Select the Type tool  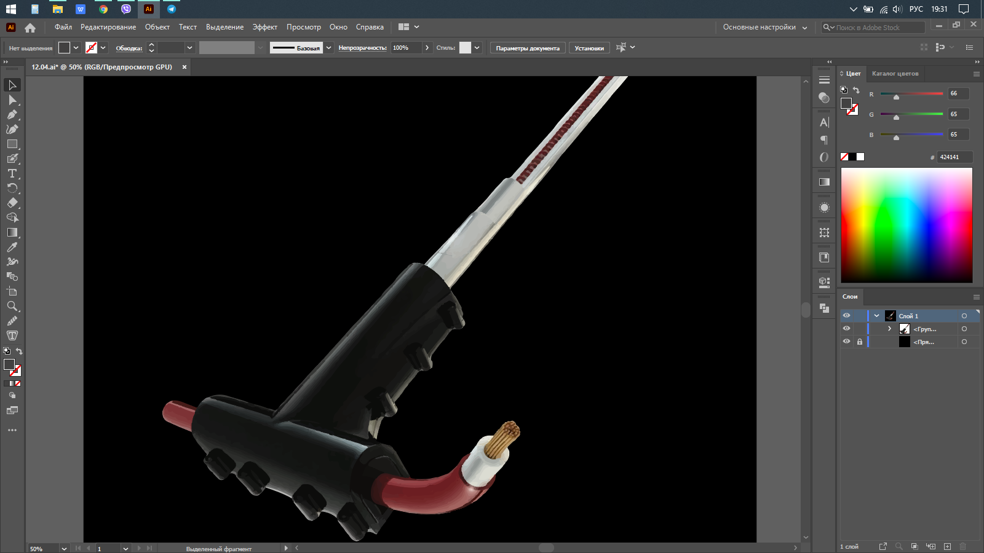(12, 173)
